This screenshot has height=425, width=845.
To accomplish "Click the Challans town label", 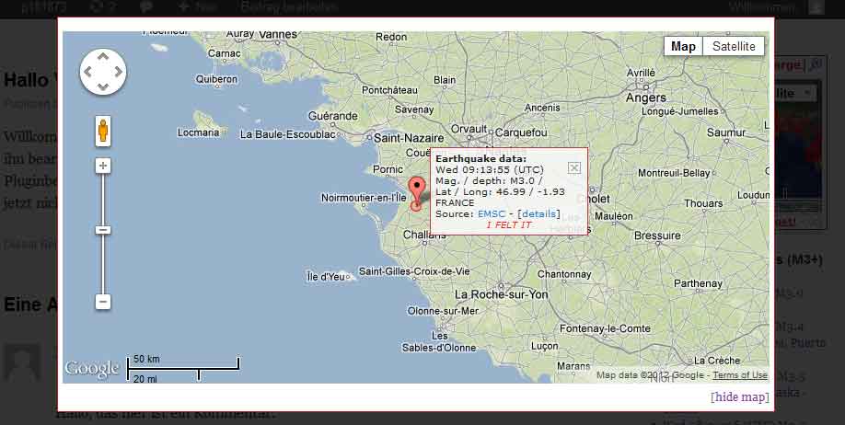I will (x=424, y=235).
